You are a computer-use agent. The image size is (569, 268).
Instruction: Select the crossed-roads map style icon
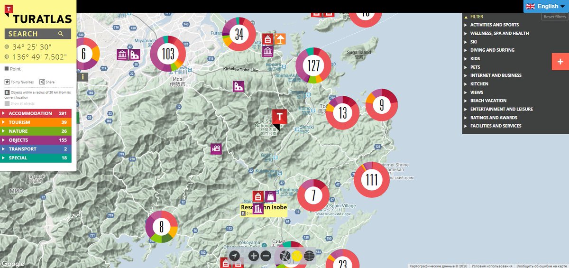285,256
